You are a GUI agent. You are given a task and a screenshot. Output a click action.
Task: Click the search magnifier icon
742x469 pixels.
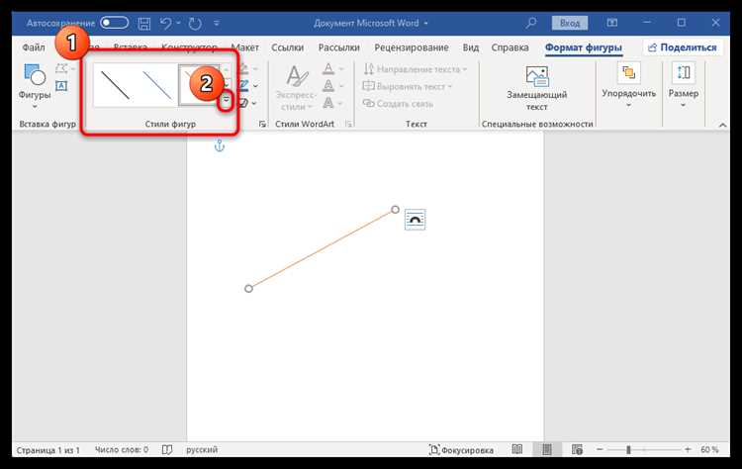[x=531, y=22]
